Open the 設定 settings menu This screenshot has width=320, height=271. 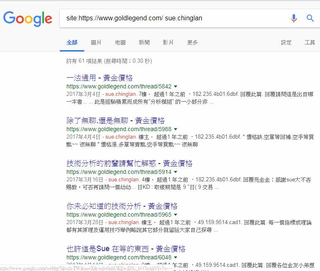click(286, 42)
